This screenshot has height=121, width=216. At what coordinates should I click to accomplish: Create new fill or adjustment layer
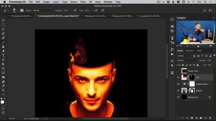click(196, 118)
